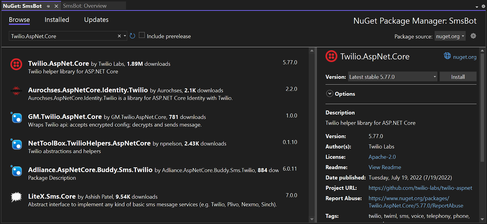Screen dimensions: 487x224
Task: Click the refresh search icon
Action: 132,36
